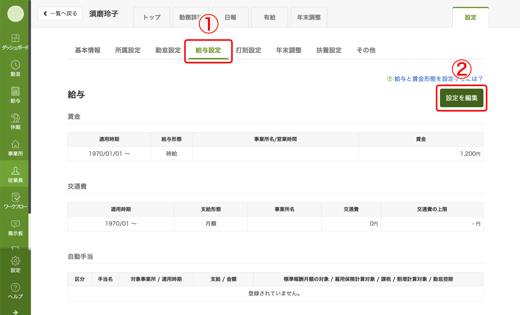
Task: Open the top 有給 tab
Action: pyautogui.click(x=269, y=17)
